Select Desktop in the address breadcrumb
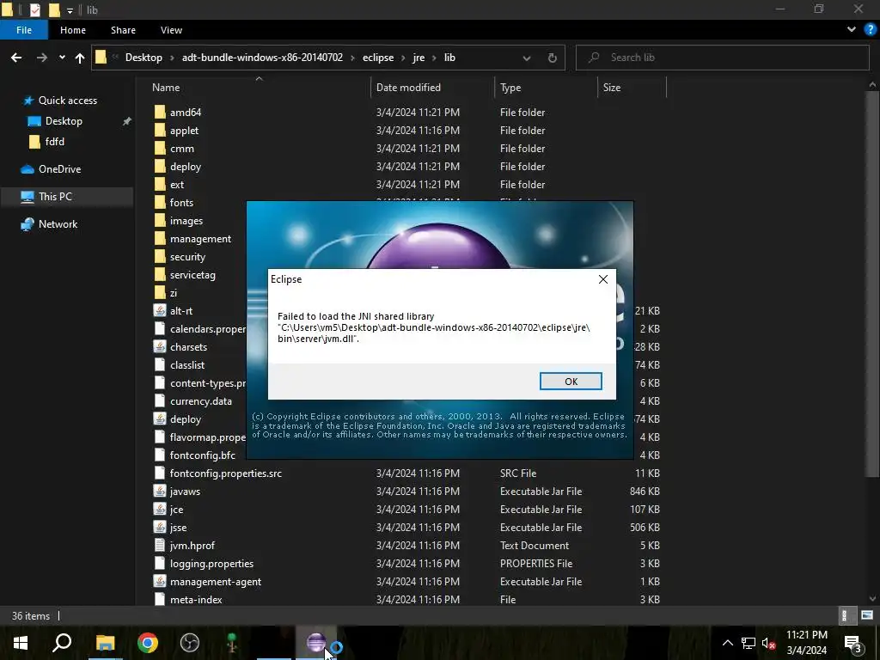Image resolution: width=880 pixels, height=660 pixels. click(x=144, y=58)
